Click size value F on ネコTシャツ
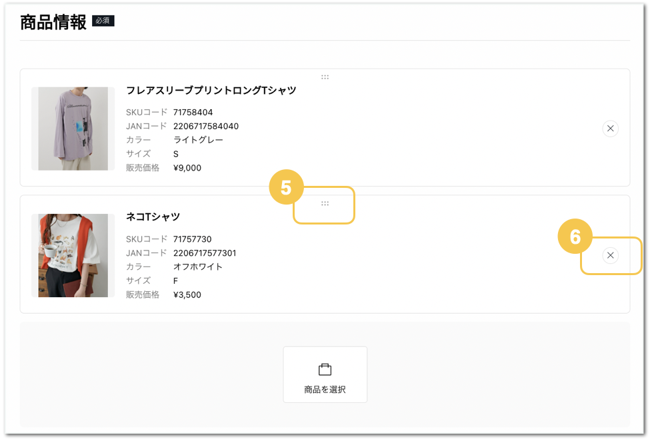652x441 pixels. (x=175, y=280)
